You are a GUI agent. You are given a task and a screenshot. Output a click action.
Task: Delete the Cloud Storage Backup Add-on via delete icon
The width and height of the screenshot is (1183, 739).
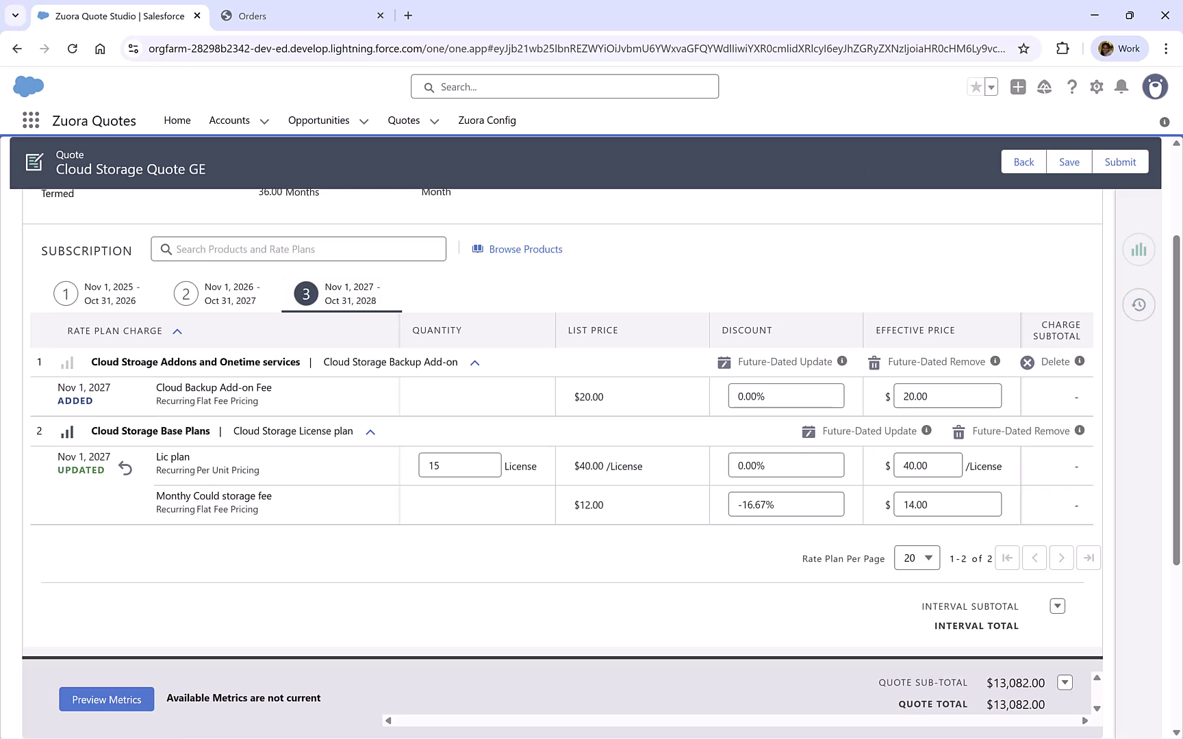(x=1026, y=362)
